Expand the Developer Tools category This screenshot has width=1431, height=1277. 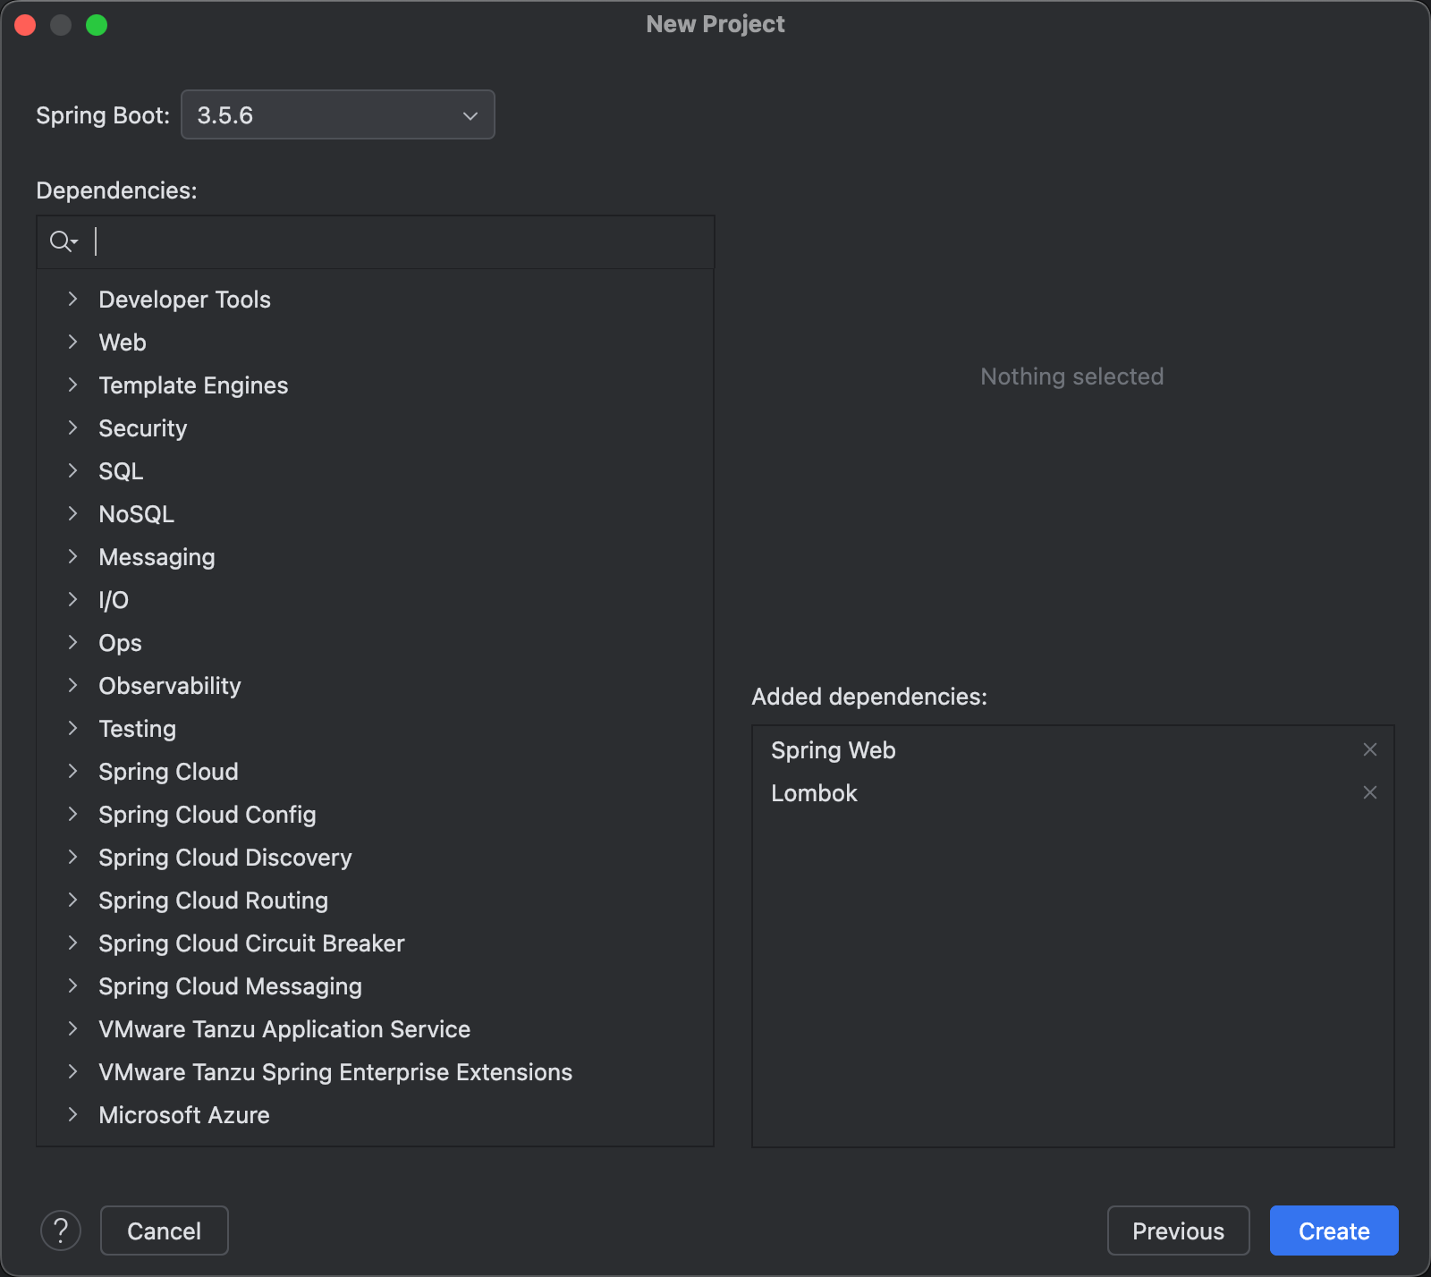73,299
